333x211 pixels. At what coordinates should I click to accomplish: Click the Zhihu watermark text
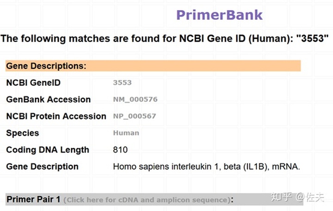tap(297, 197)
